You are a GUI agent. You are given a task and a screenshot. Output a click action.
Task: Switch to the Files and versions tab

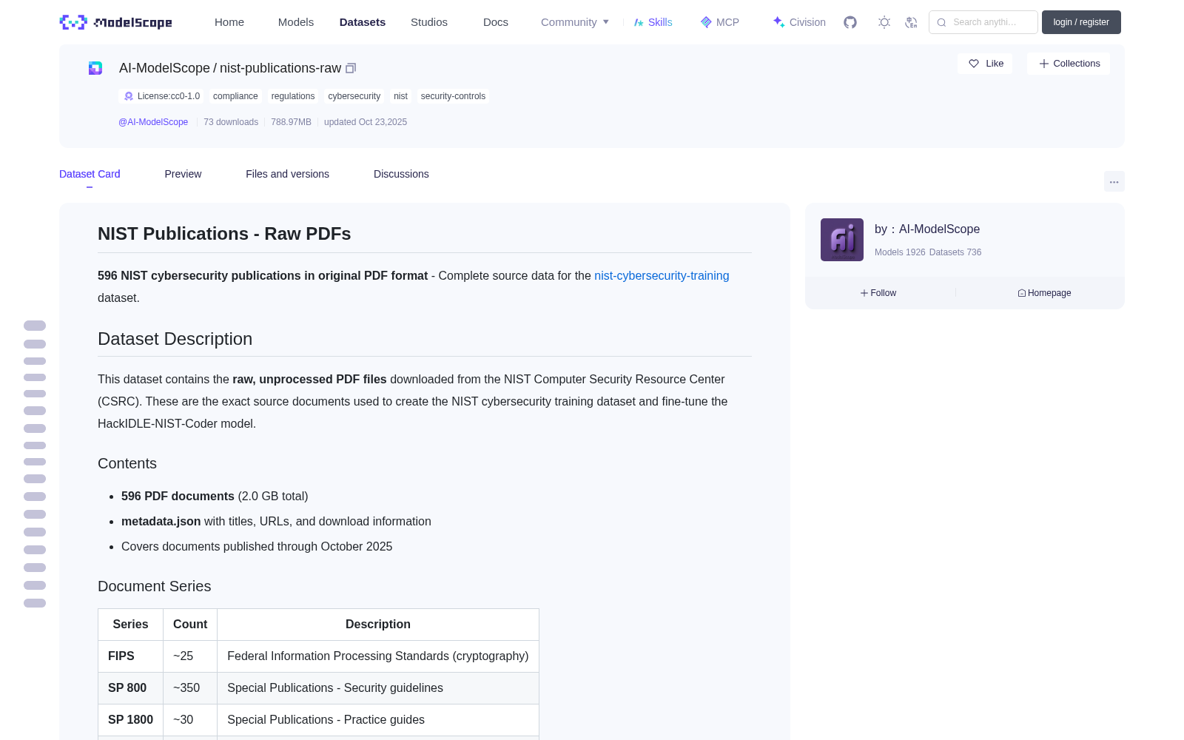click(287, 174)
